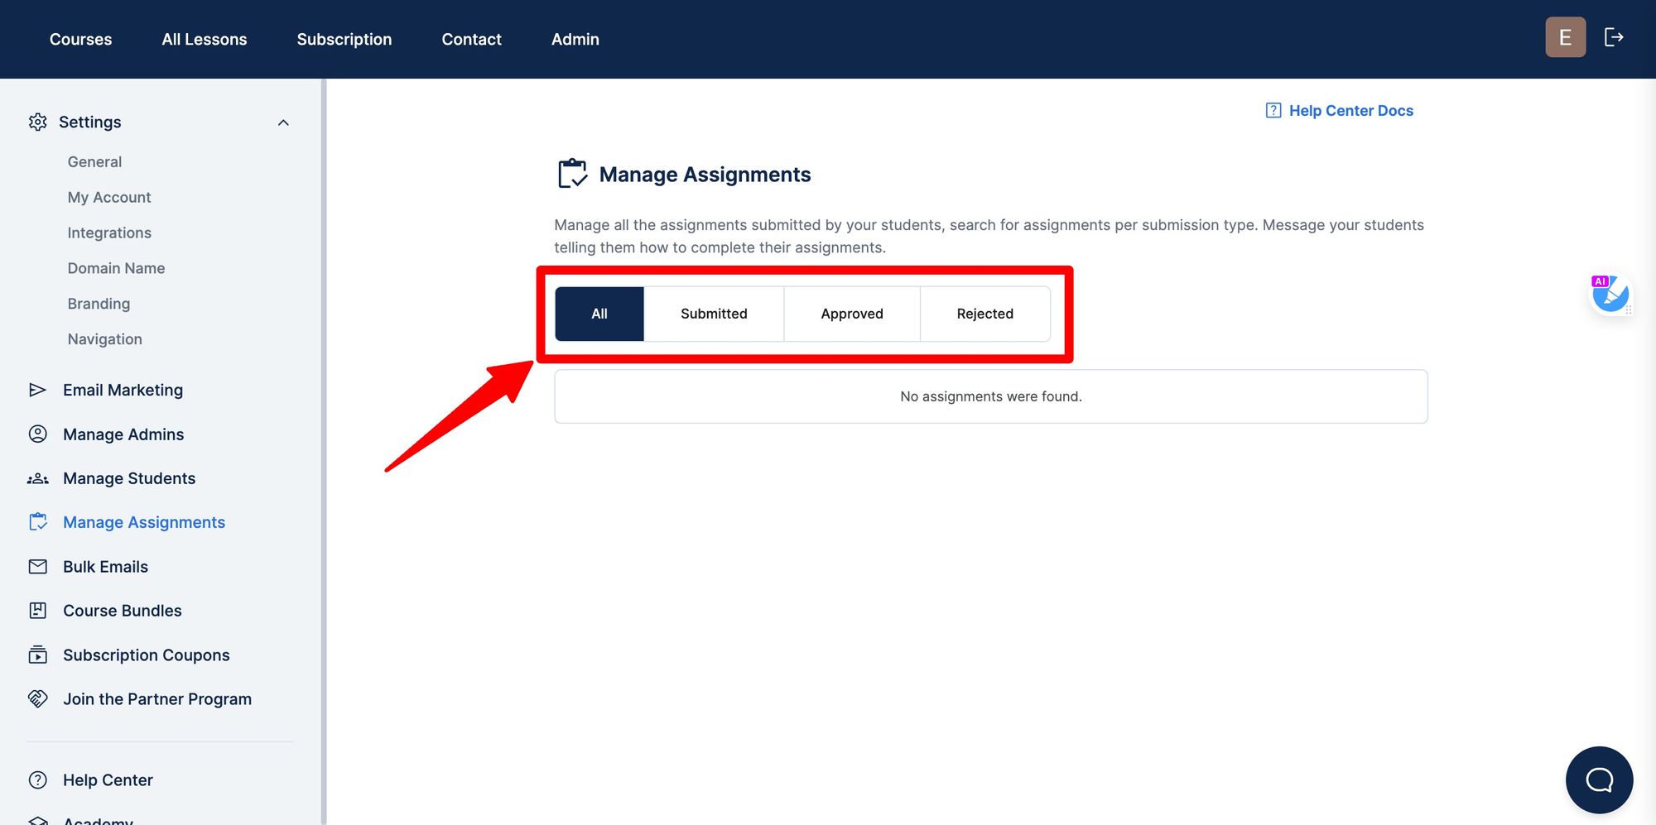Open Admin in top navigation
Image resolution: width=1656 pixels, height=825 pixels.
pos(575,39)
